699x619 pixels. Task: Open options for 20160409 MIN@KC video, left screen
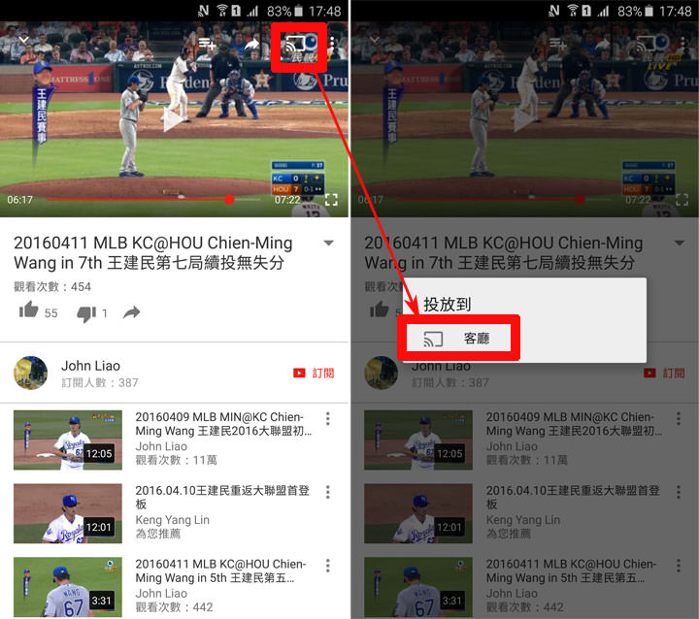pos(328,418)
